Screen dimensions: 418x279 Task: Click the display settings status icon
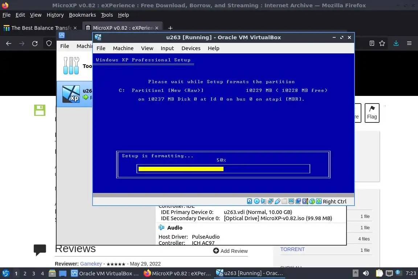pos(291,201)
